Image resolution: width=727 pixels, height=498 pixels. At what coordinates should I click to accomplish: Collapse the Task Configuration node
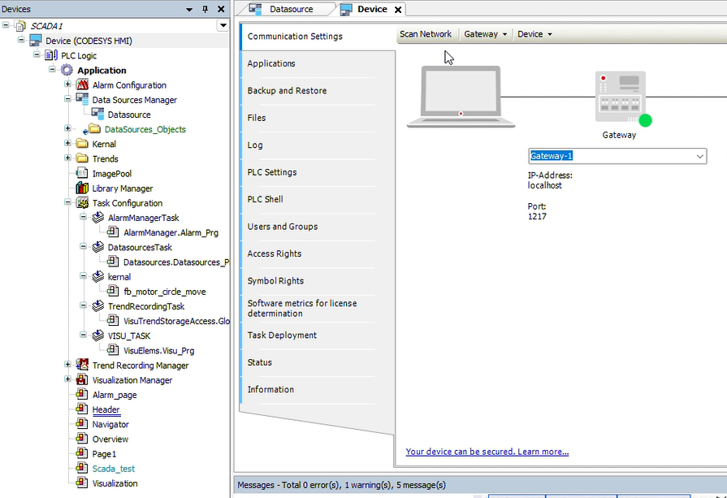pyautogui.click(x=67, y=202)
